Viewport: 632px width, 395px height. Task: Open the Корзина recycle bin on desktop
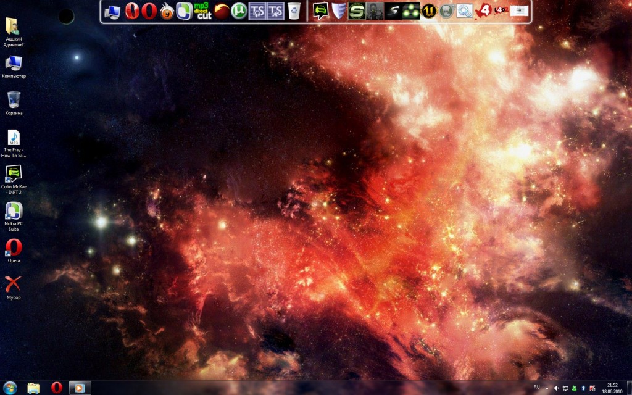point(14,101)
